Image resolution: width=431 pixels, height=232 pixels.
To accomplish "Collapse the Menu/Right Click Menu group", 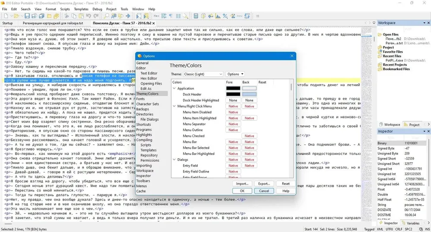I will point(174,106).
